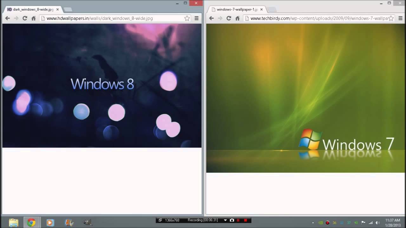
Task: Click the Windows 7 wallpaper image
Action: click(305, 98)
